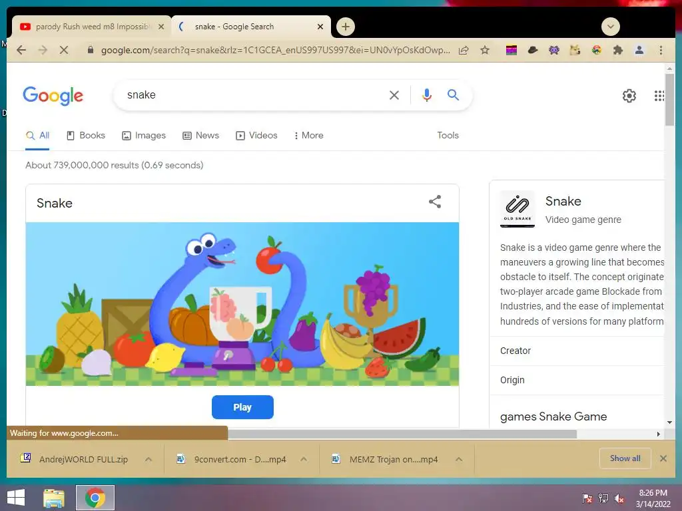Switch to Books results
Image resolution: width=682 pixels, height=511 pixels.
86,136
